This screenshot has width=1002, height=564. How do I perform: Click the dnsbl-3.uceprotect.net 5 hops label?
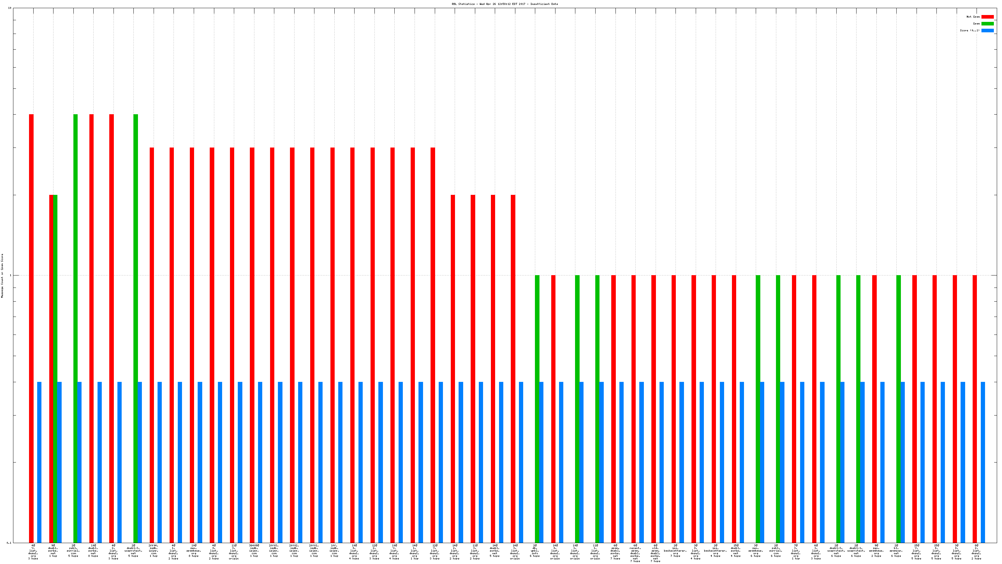133,551
